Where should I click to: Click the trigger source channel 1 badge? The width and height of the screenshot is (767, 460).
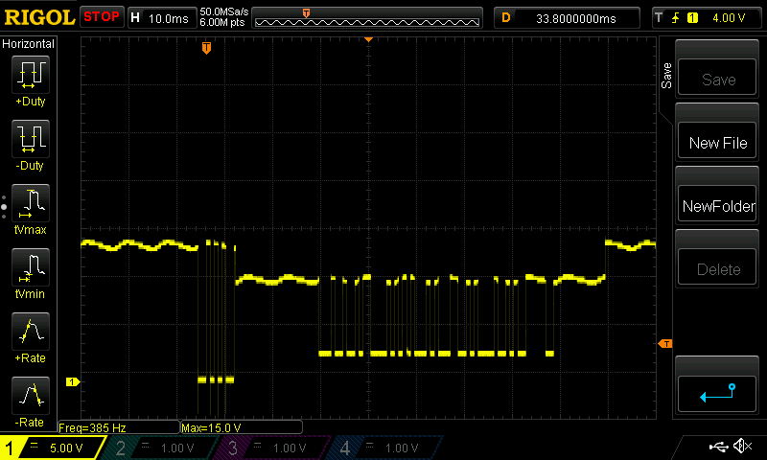(692, 18)
